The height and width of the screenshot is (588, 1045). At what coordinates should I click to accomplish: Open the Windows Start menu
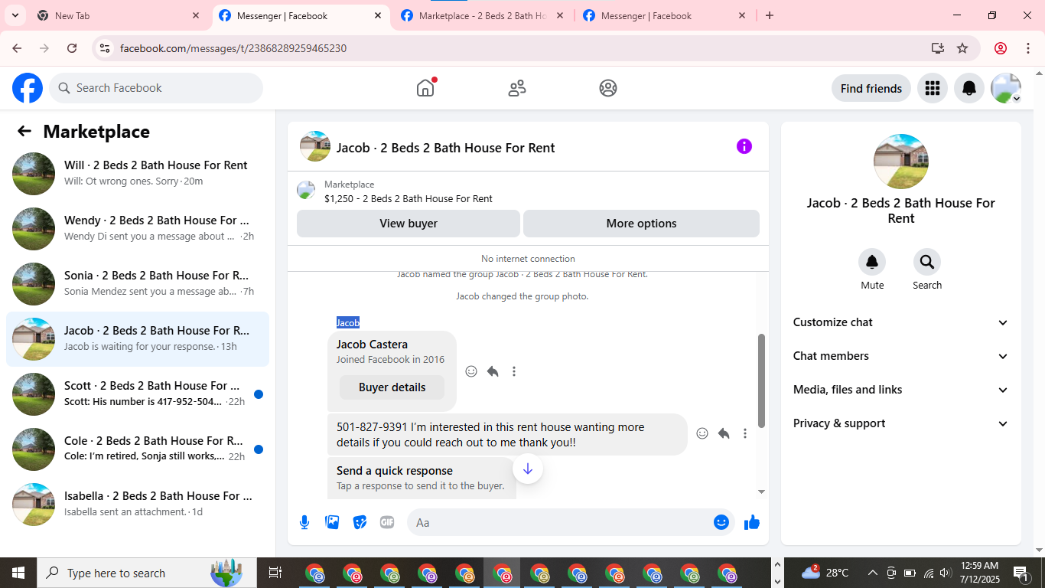coord(18,573)
